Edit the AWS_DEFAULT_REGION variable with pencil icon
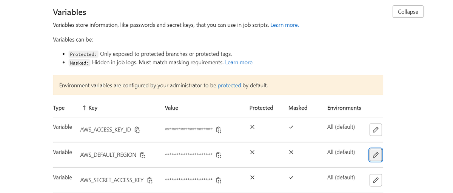The width and height of the screenshot is (453, 193). [376, 155]
